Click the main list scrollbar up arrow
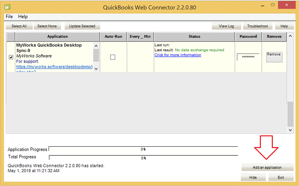This screenshot has height=186, width=299. coord(290,36)
